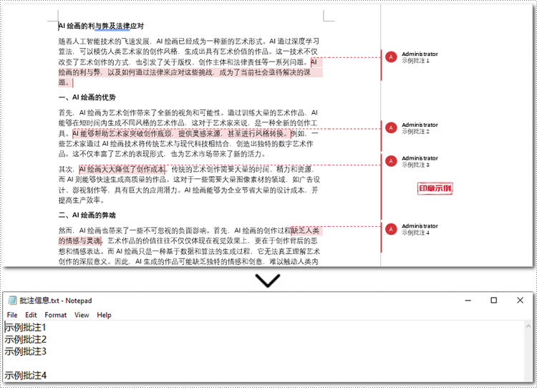
Task: Close the Notepad window
Action: pos(520,301)
